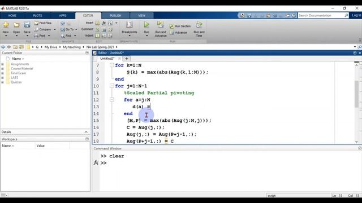Click My Drive in the address path
362x203 pixels.
51,47
